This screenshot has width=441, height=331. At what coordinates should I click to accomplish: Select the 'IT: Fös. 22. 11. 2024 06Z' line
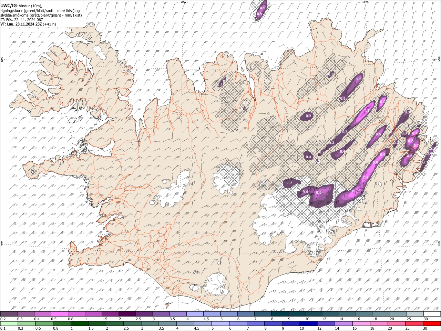tap(22, 20)
